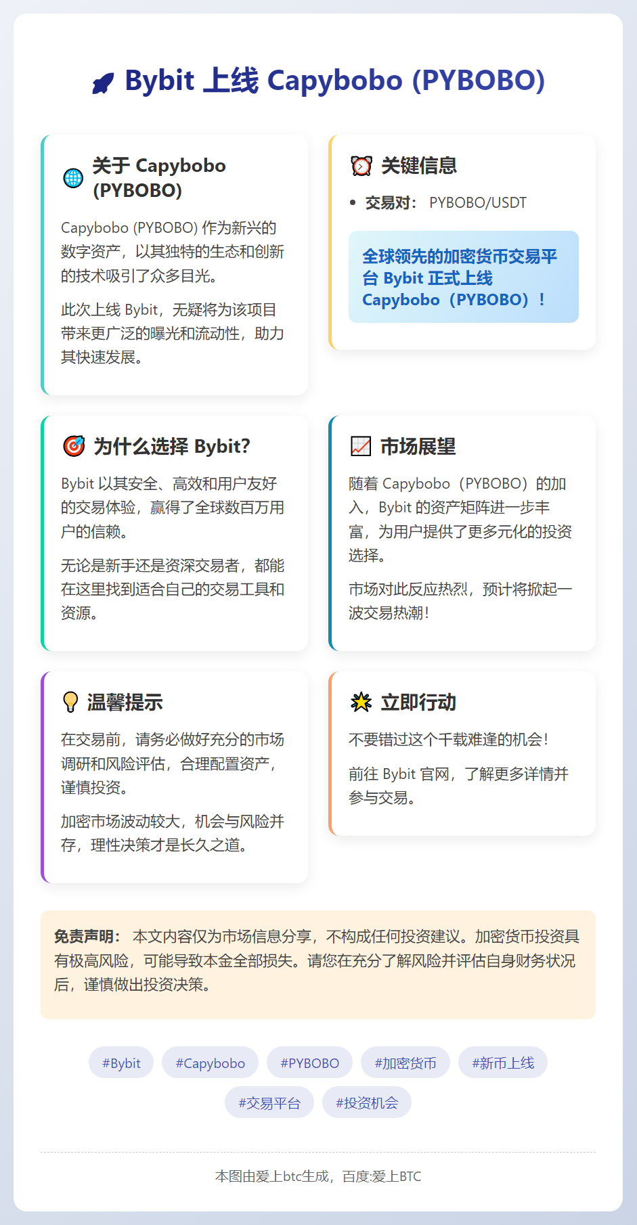637x1225 pixels.
Task: Click the rocket icon beside the title
Action: pyautogui.click(x=103, y=83)
